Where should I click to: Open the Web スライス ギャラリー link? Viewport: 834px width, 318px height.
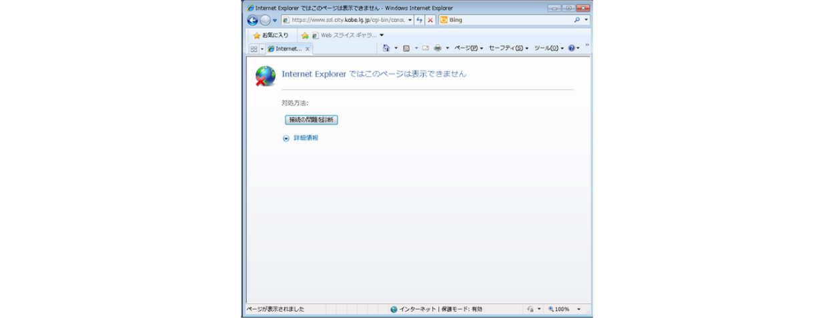(x=344, y=35)
